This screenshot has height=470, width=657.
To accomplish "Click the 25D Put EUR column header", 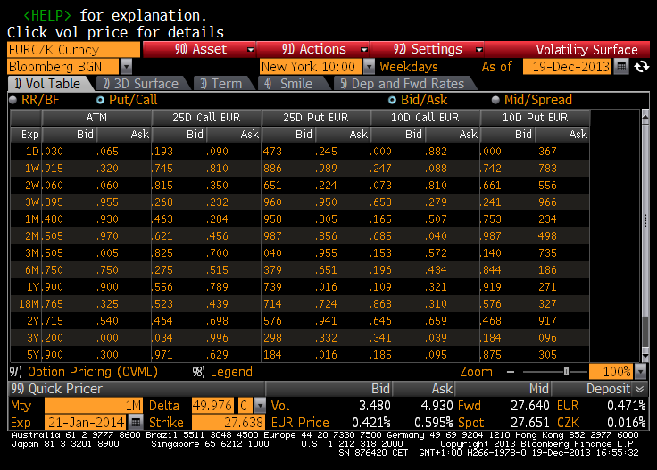I will coord(316,118).
